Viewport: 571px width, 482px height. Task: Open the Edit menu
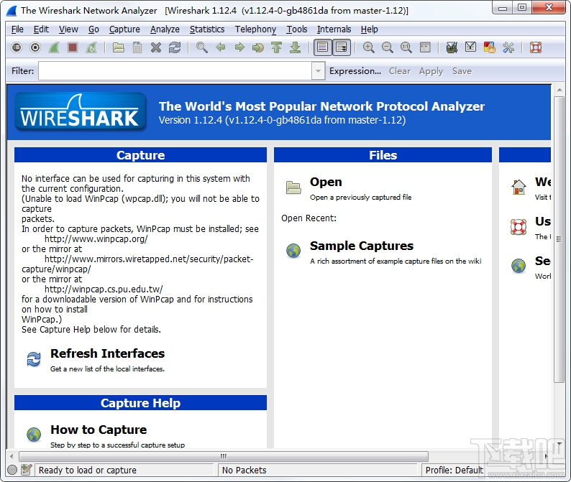tap(41, 29)
